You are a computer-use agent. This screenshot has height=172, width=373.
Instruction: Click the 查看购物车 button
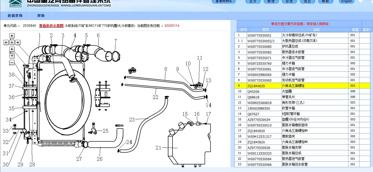[224, 1]
